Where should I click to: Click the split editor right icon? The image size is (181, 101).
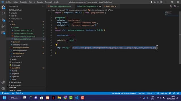point(174,6)
